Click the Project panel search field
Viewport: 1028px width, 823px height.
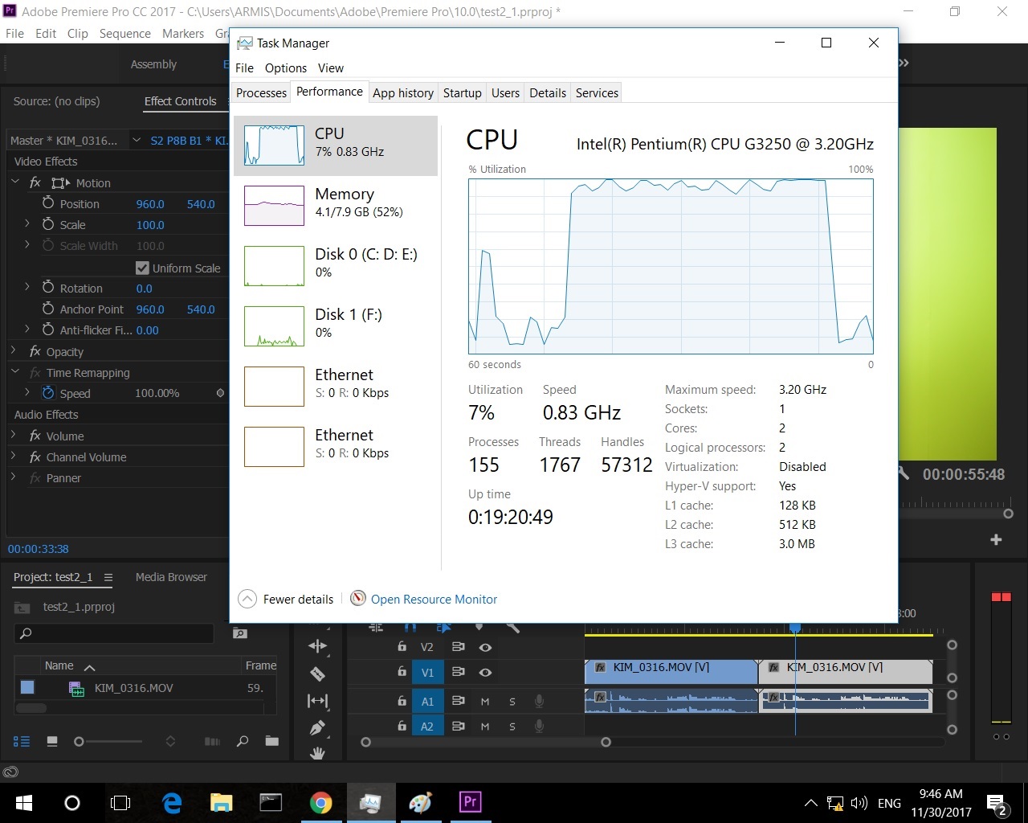pyautogui.click(x=115, y=633)
